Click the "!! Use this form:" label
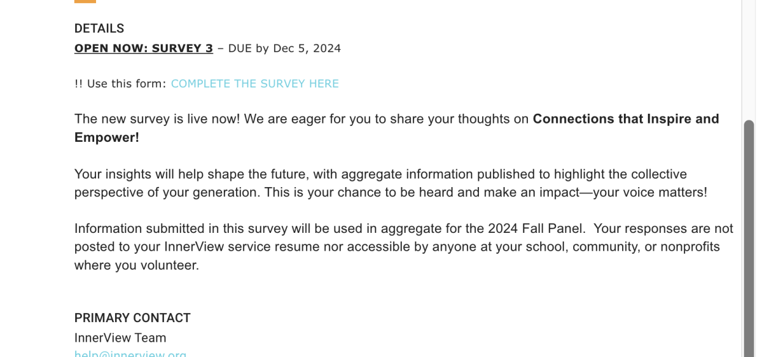783x357 pixels. 120,84
